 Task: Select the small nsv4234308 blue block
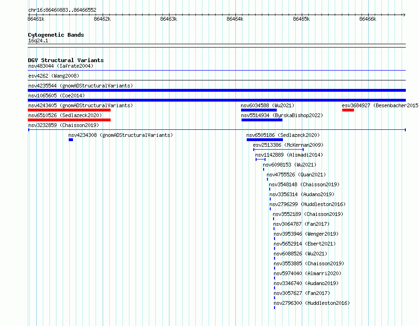click(71, 140)
